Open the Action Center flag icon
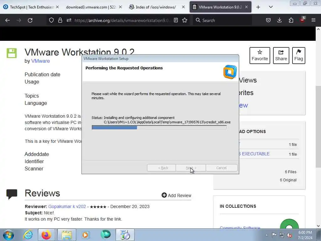 tap(274, 235)
